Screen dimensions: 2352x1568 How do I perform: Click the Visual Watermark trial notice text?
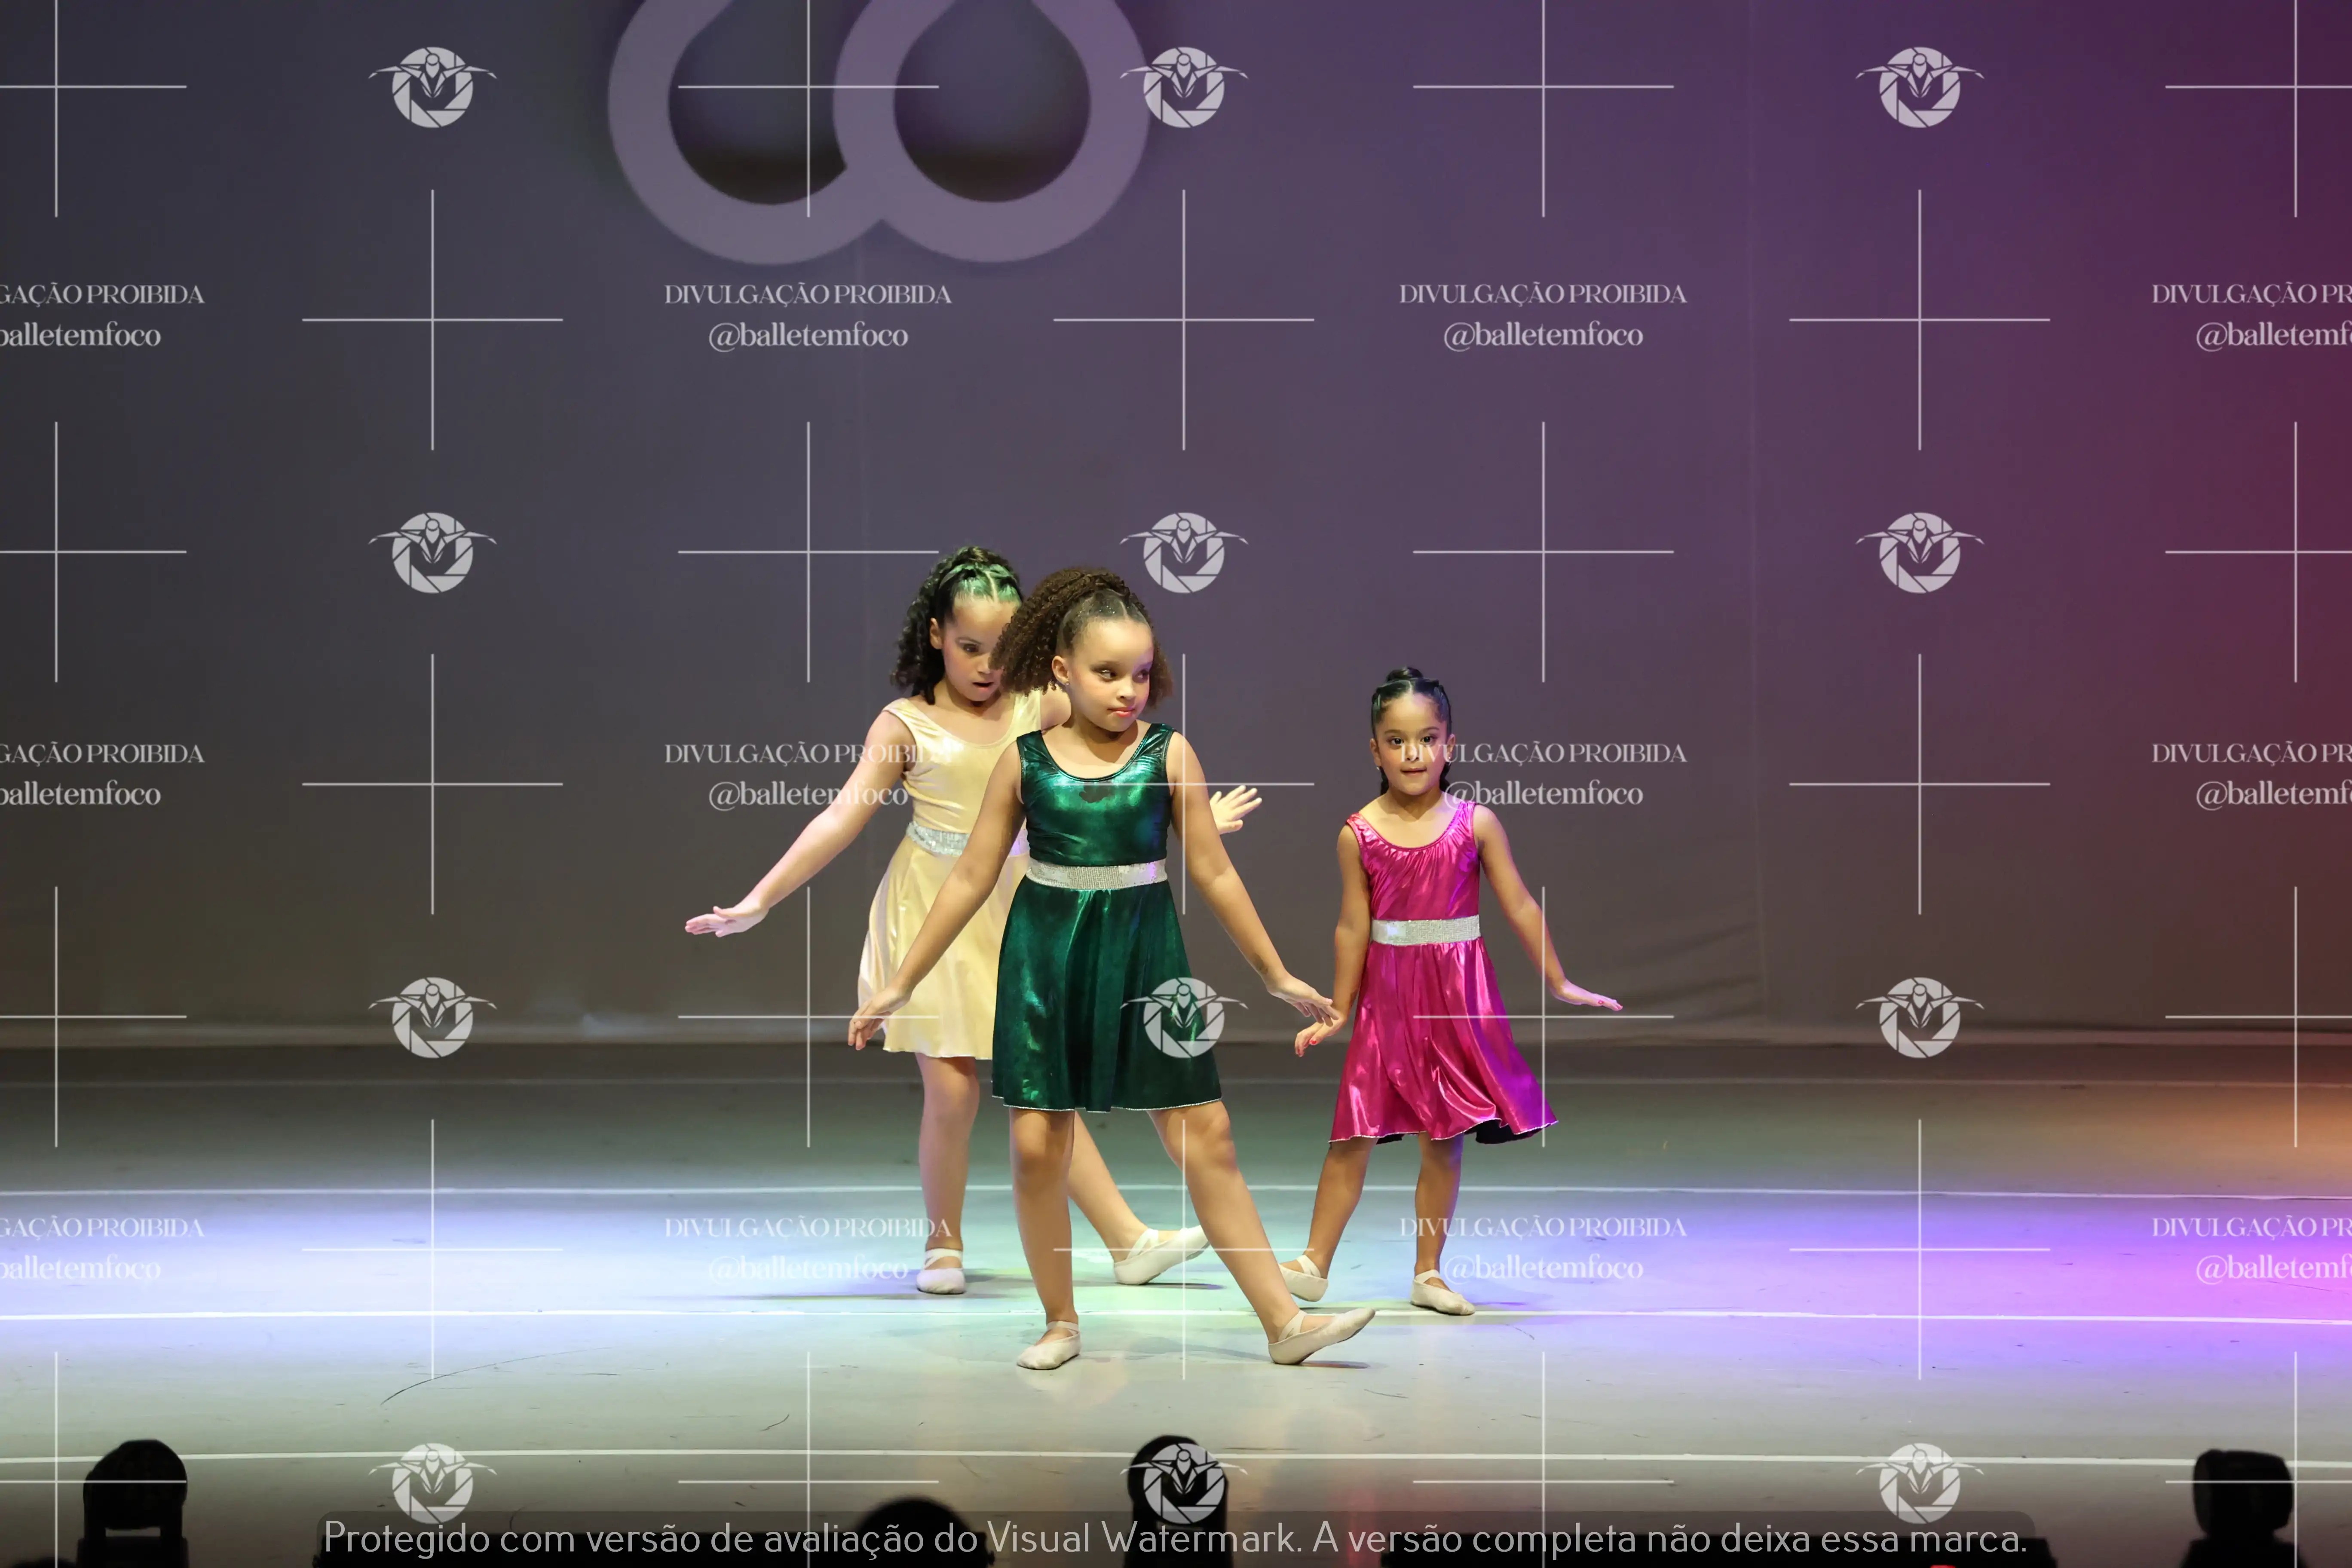click(x=1175, y=1537)
